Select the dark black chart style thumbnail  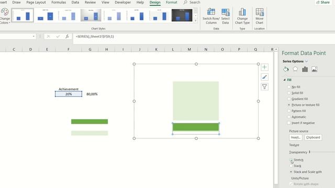[x=182, y=15]
